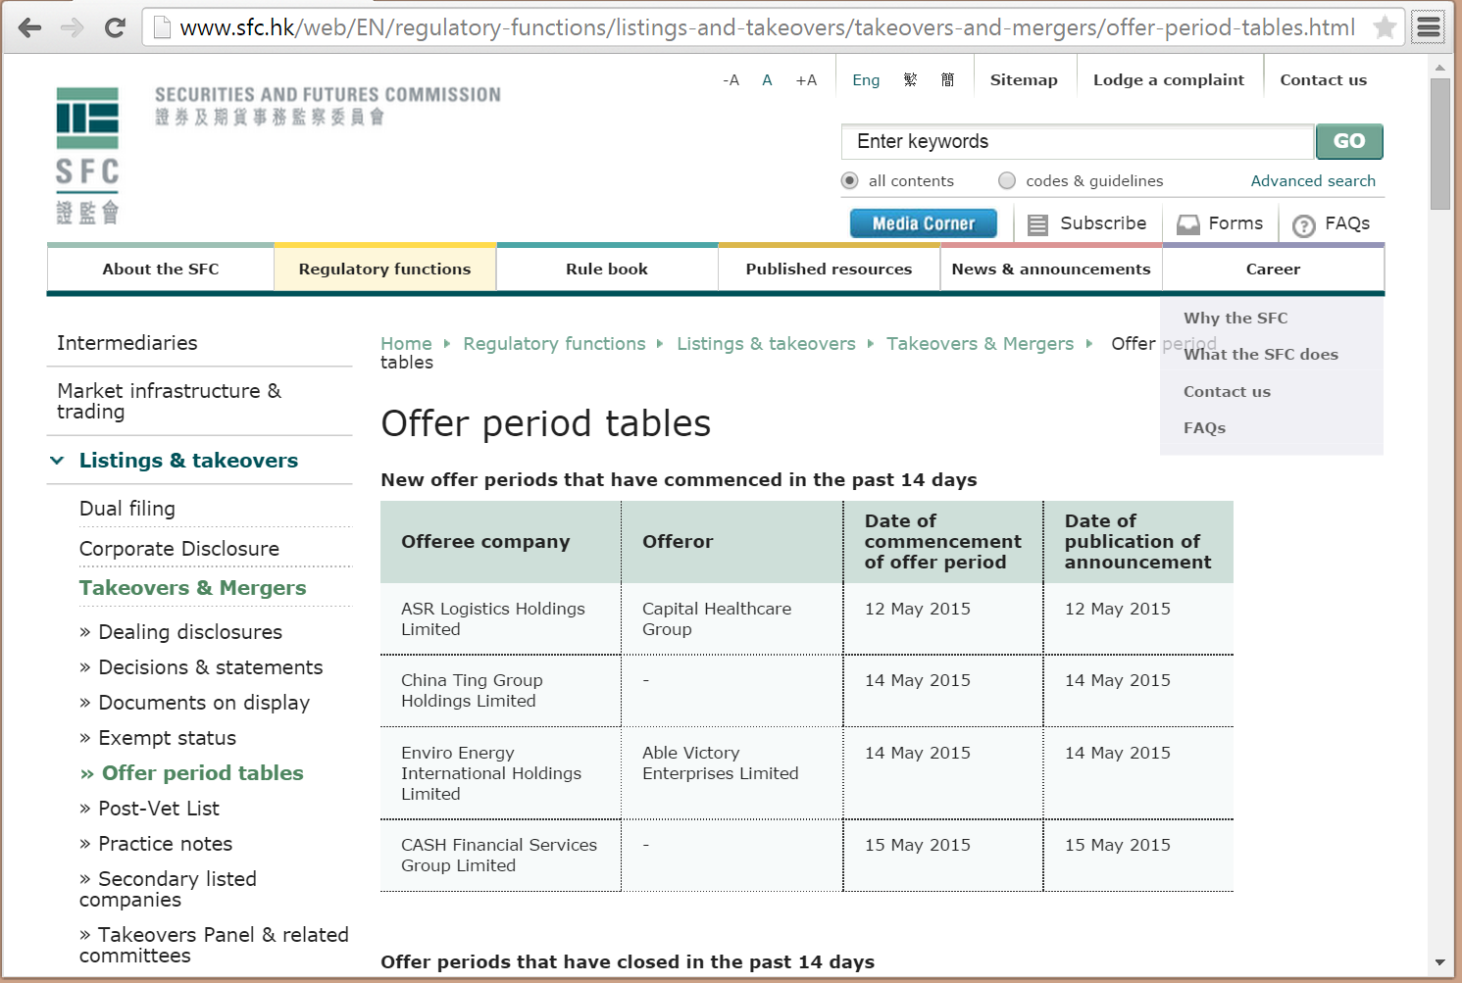This screenshot has width=1462, height=983.
Task: Click the Forms tray icon
Action: pyautogui.click(x=1188, y=224)
